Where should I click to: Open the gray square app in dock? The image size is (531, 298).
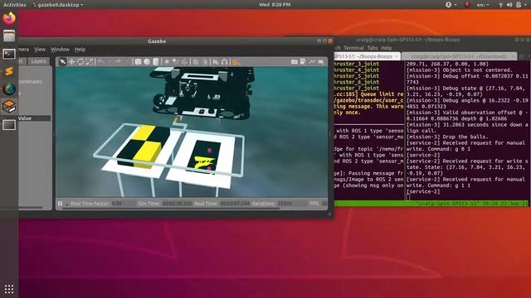click(x=9, y=125)
